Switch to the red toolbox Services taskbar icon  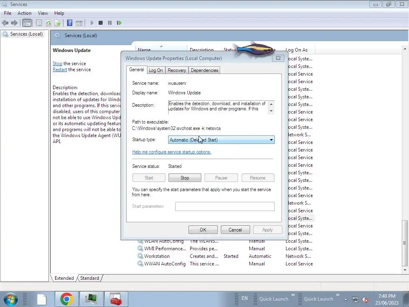(x=116, y=299)
